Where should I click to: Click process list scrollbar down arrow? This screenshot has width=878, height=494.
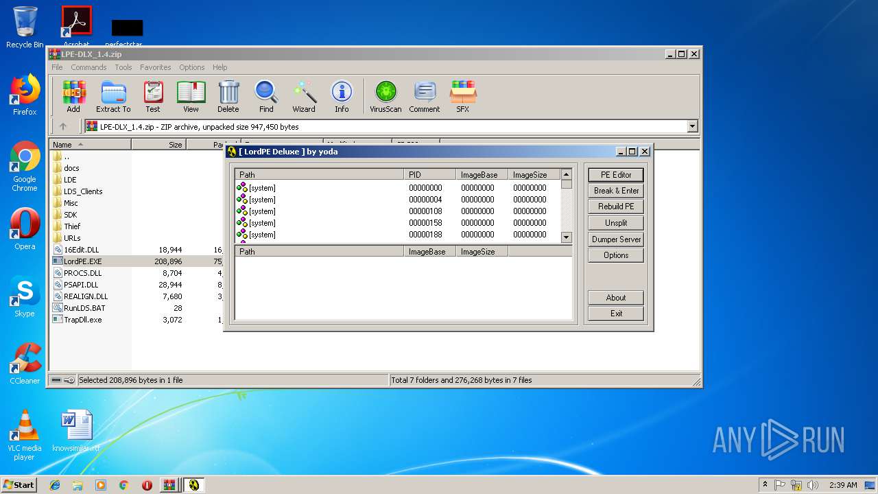click(x=567, y=237)
